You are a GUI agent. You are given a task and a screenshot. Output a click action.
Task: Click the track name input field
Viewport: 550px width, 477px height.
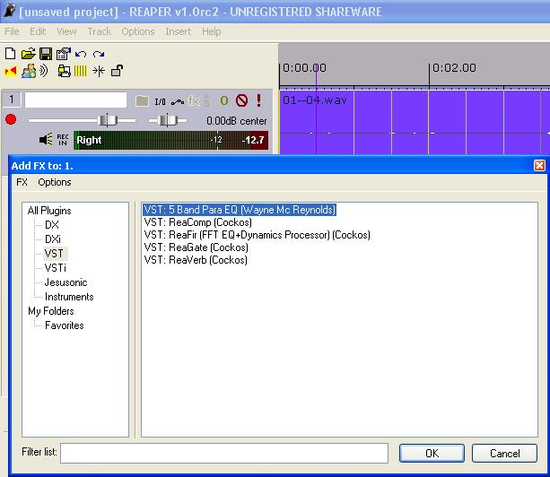click(75, 100)
